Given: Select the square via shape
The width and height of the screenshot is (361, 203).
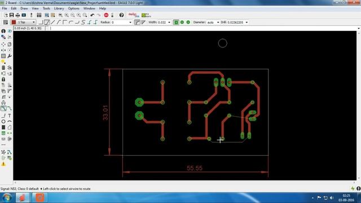Looking at the screenshot, I should 176,23.
